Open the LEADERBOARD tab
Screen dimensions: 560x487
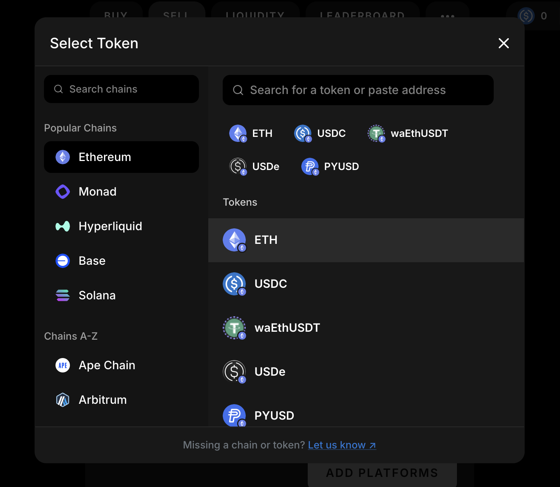click(362, 15)
